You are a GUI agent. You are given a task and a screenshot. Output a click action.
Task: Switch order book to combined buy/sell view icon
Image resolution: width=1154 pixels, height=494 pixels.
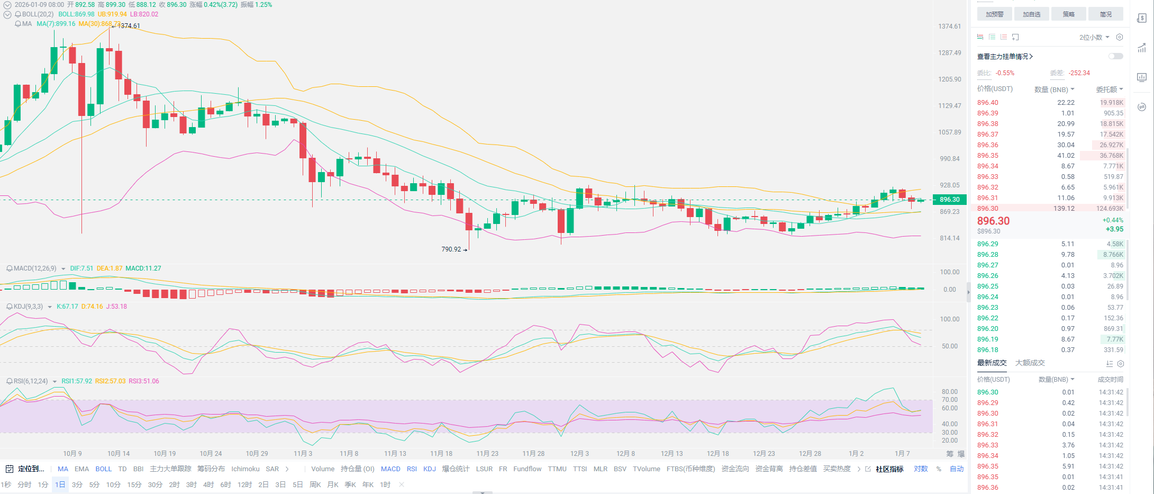[x=980, y=37]
